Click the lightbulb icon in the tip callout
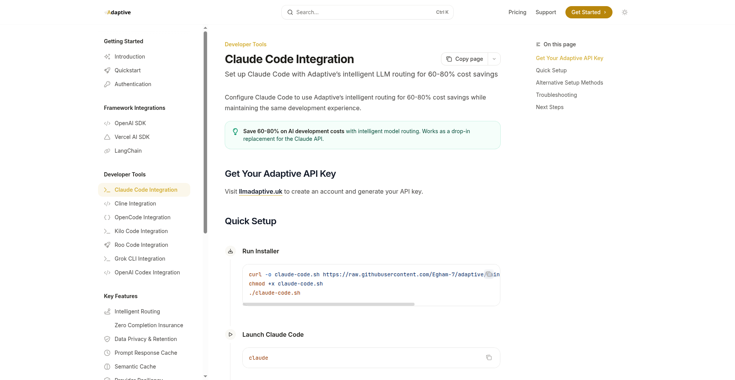The height and width of the screenshot is (380, 735). click(x=235, y=132)
